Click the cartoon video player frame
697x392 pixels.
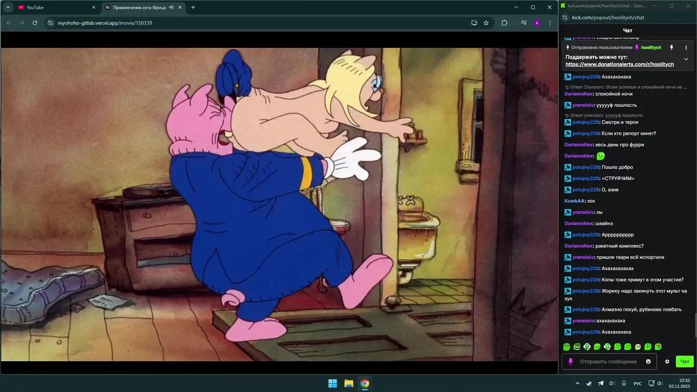[279, 204]
